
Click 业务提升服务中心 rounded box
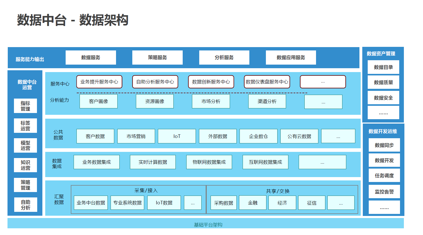click(x=99, y=82)
